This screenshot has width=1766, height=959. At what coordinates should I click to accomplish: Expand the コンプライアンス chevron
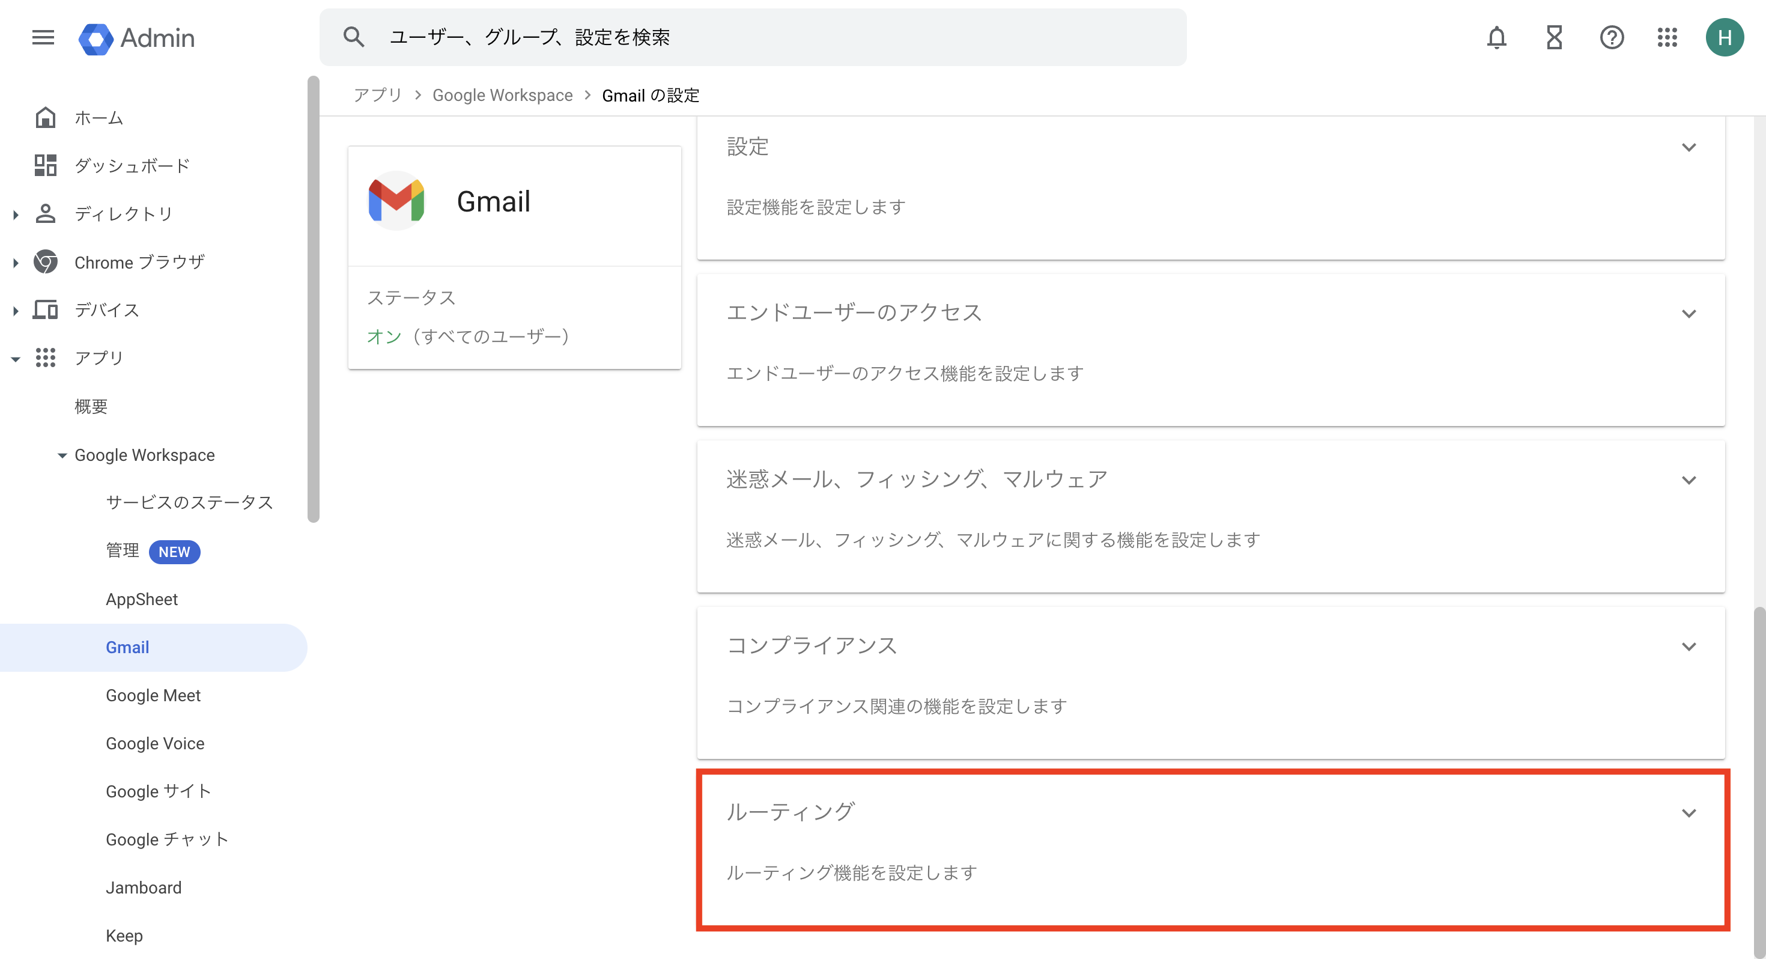click(1689, 646)
